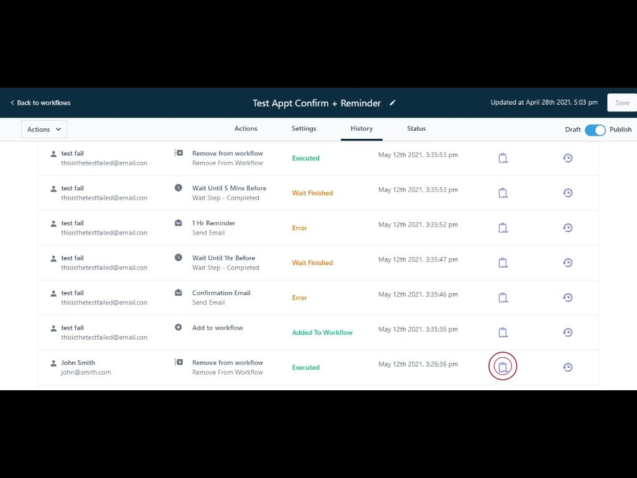The width and height of the screenshot is (637, 478).
Task: Click the timestamp May 12th 2021, 3:35:36 pm
Action: [x=418, y=329]
